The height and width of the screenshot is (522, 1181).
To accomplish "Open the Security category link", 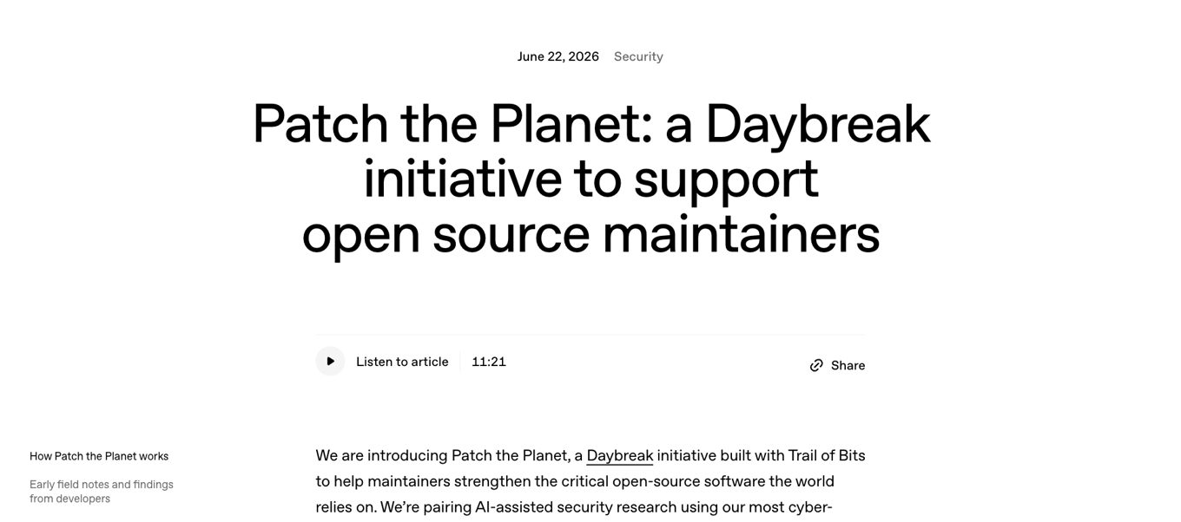I will tap(638, 56).
